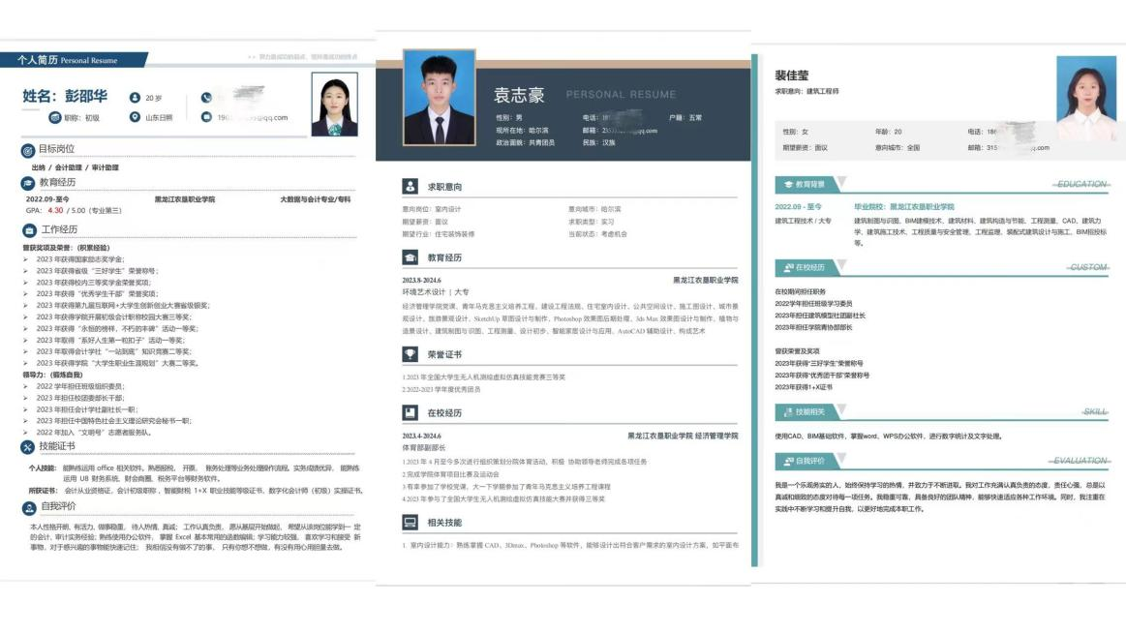Select 政治面貌：共青团员 text
This screenshot has height=633, width=1126.
click(525, 143)
